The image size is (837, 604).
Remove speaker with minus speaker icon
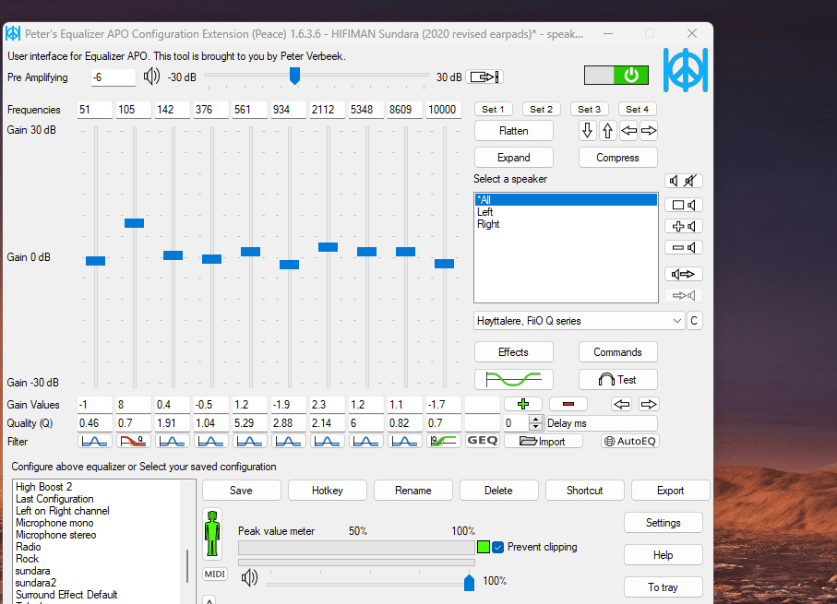[x=683, y=247]
